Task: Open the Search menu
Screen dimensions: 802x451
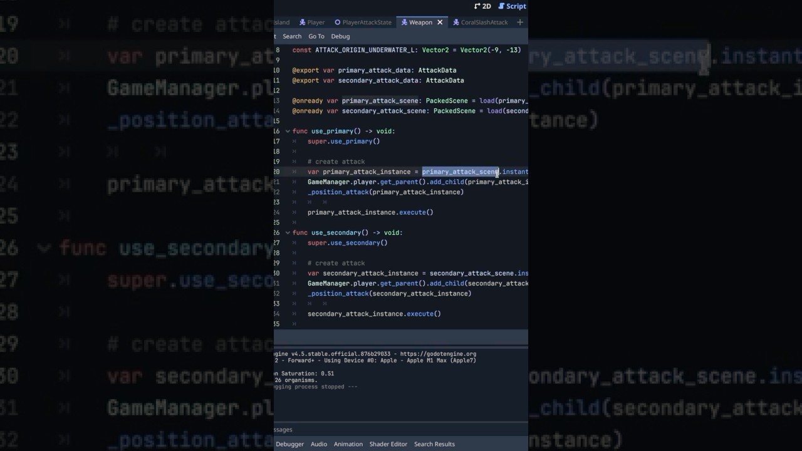Action: point(292,36)
